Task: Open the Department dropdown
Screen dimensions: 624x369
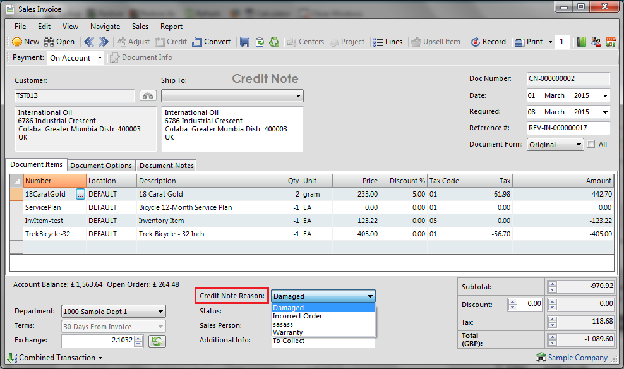Action: (x=114, y=312)
